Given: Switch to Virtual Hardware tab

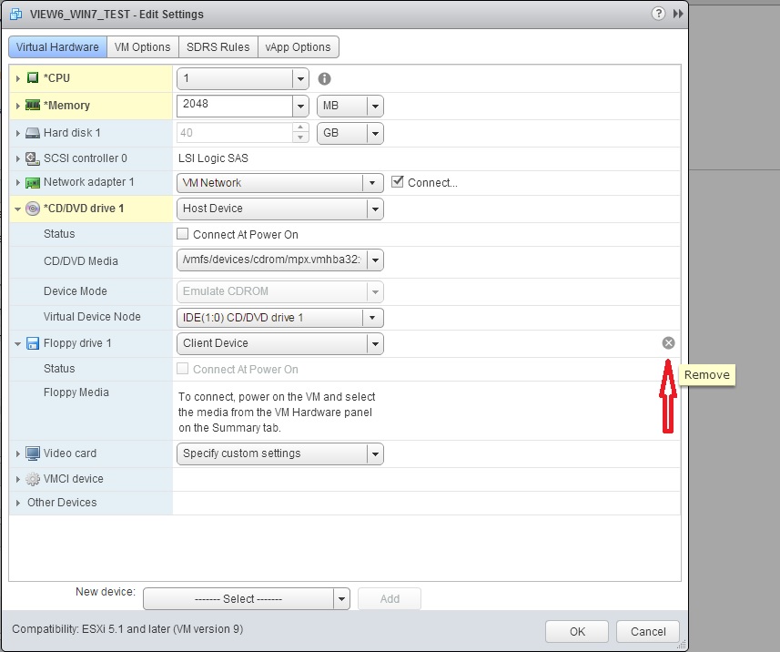Looking at the screenshot, I should [x=57, y=46].
